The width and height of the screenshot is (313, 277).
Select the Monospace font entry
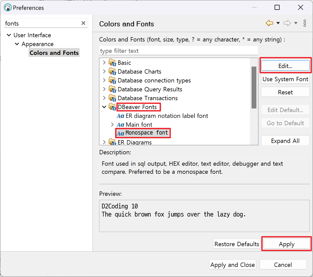point(147,133)
